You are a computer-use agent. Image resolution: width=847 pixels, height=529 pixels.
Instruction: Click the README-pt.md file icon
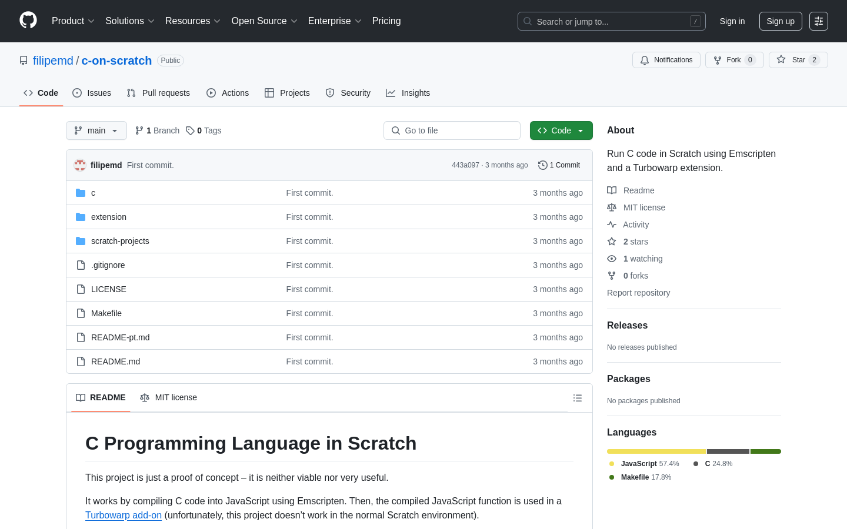point(81,337)
